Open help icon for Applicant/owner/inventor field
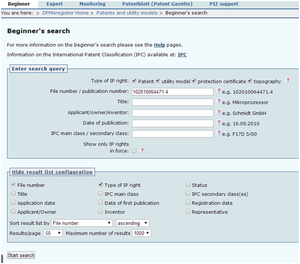 [219, 112]
